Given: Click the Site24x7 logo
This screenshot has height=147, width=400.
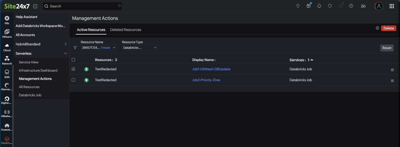Looking at the screenshot, I should tap(17, 6).
